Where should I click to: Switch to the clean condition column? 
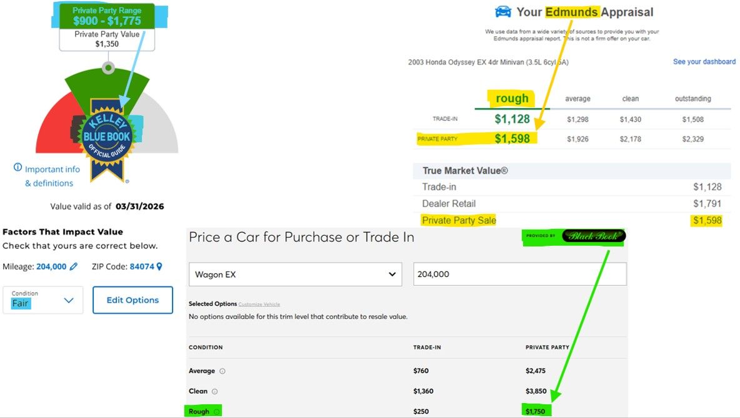click(631, 99)
